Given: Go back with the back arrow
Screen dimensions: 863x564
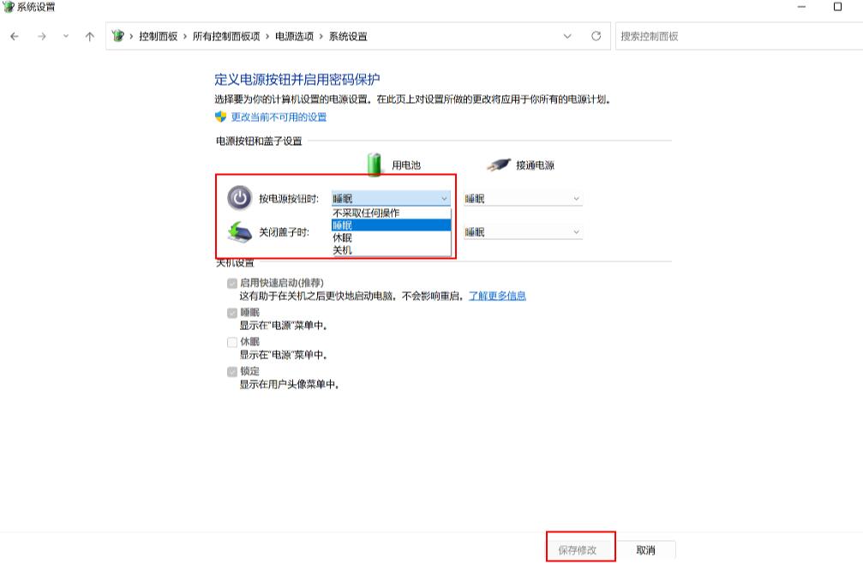Looking at the screenshot, I should (x=15, y=36).
